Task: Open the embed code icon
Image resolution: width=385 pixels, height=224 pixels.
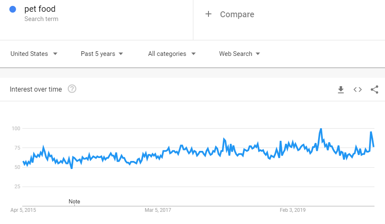Action: coord(358,90)
